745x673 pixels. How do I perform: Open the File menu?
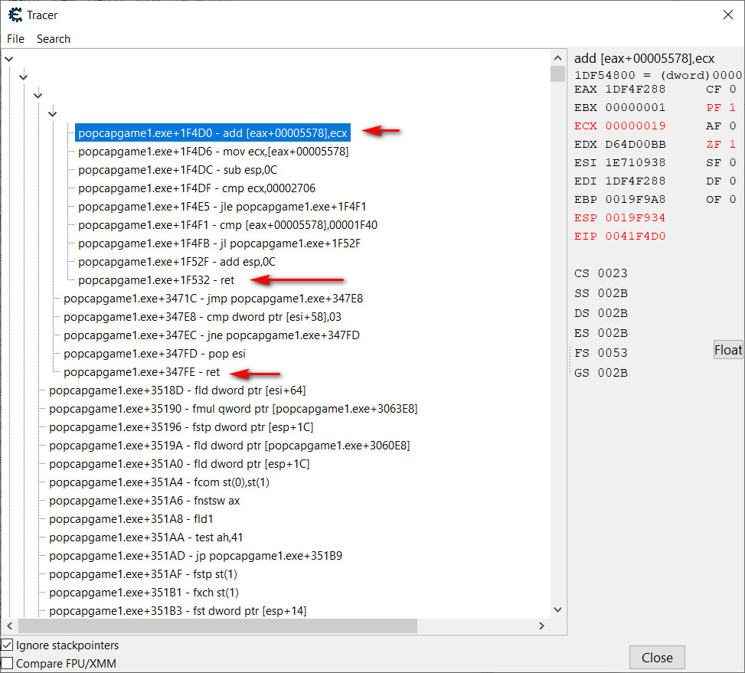coord(15,39)
